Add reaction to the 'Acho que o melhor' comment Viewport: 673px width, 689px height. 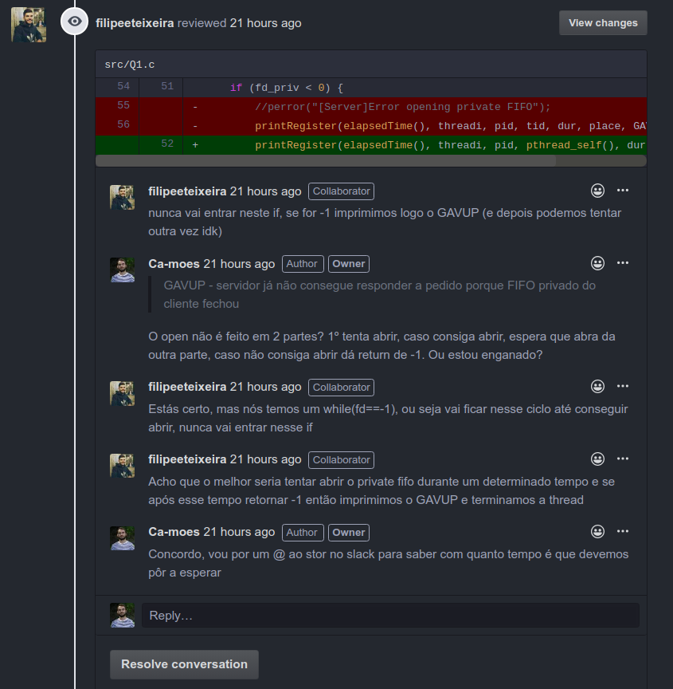[597, 459]
